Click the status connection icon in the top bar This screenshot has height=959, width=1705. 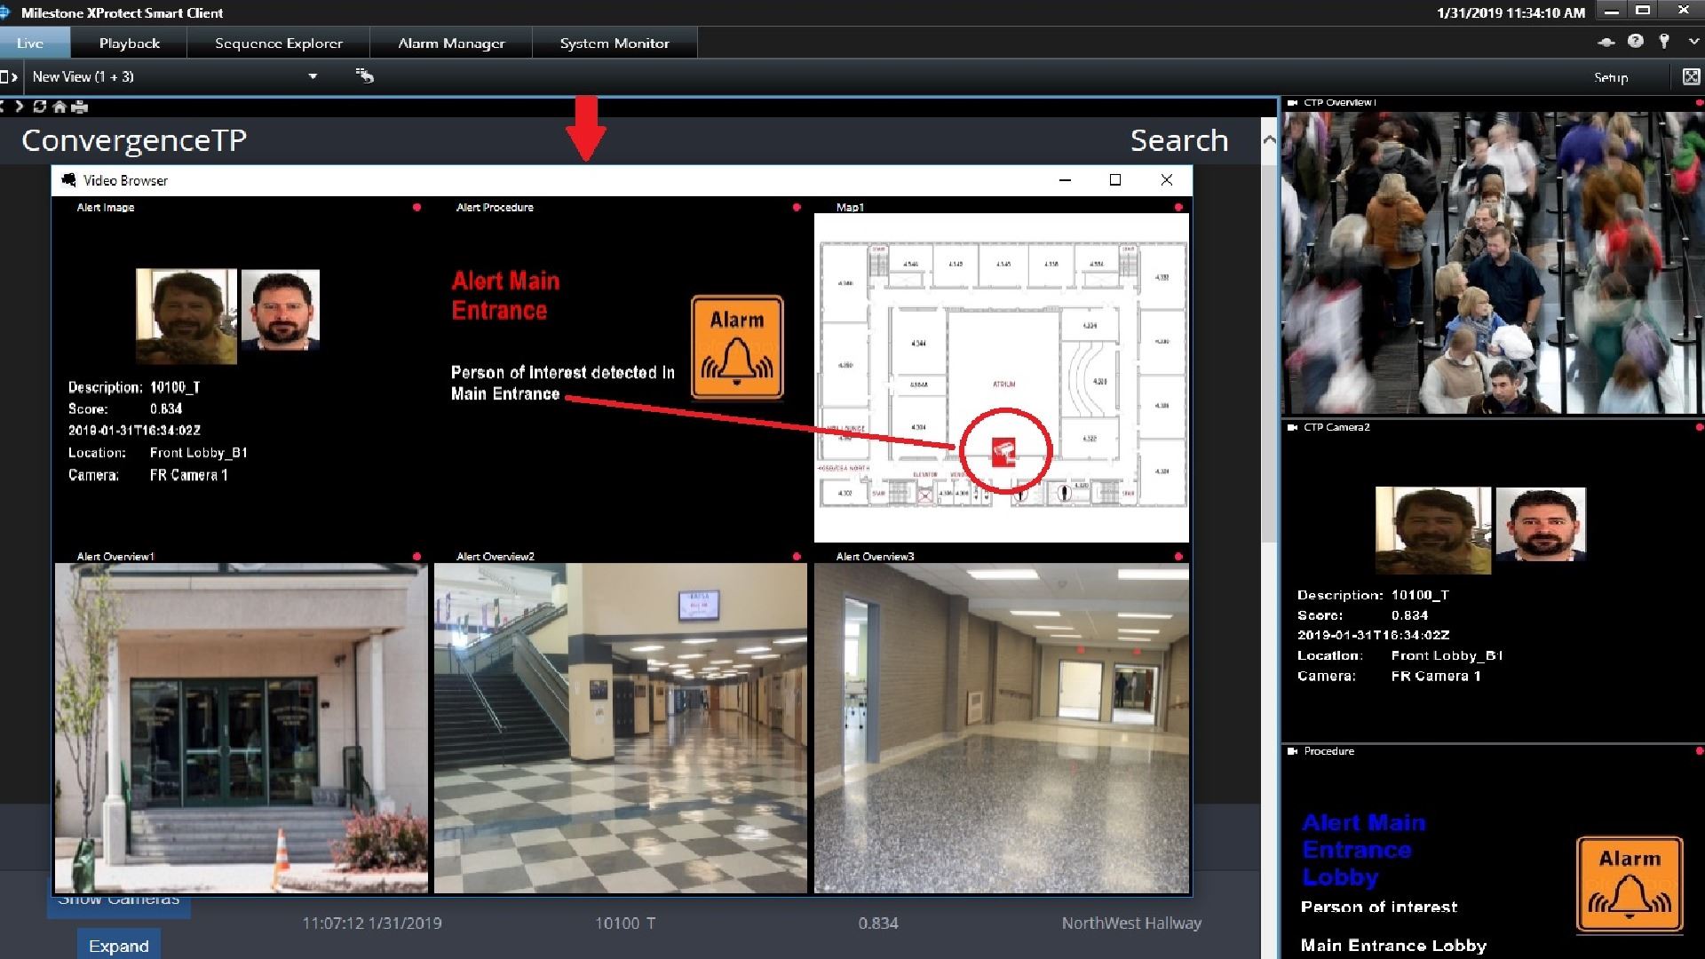1606,42
